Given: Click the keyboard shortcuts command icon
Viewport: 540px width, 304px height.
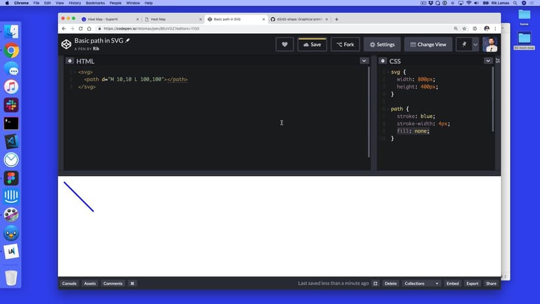Looking at the screenshot, I should [x=132, y=284].
